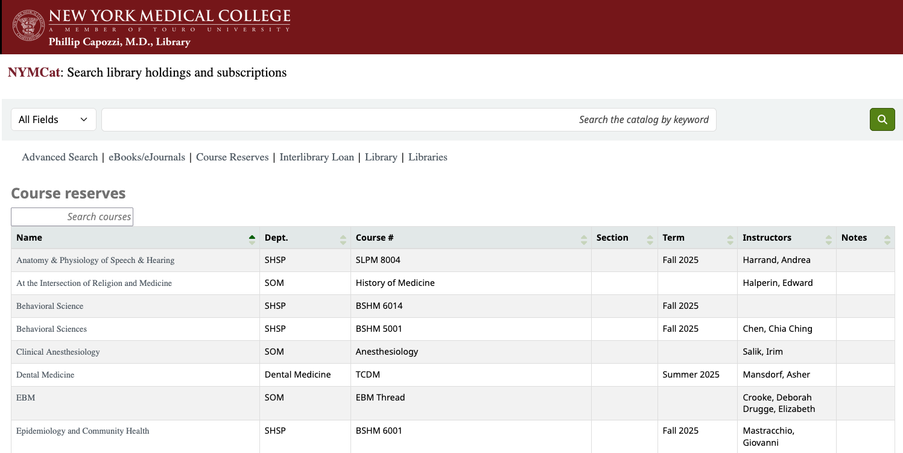Sort by Instructors column arrows
The height and width of the screenshot is (453, 903).
[x=829, y=238]
